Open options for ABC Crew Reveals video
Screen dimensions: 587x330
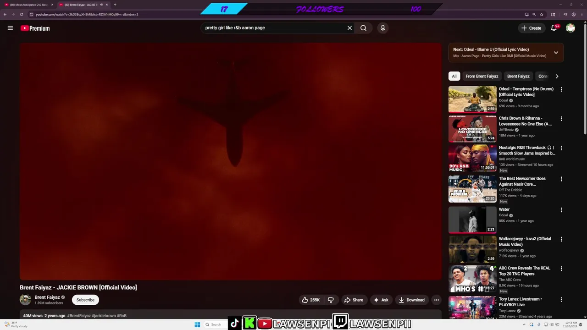pyautogui.click(x=561, y=269)
